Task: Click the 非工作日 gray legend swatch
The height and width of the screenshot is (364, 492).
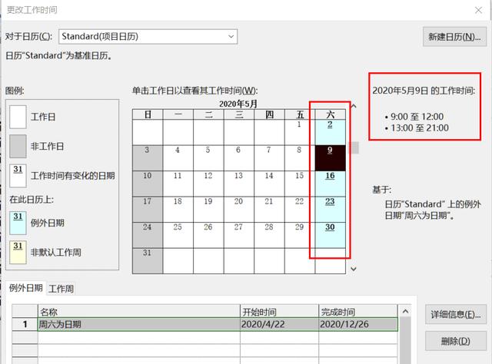Action: click(18, 147)
